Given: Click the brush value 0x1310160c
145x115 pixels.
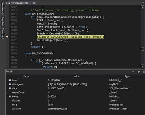Looking at the screenshot, I should pos(54,80).
